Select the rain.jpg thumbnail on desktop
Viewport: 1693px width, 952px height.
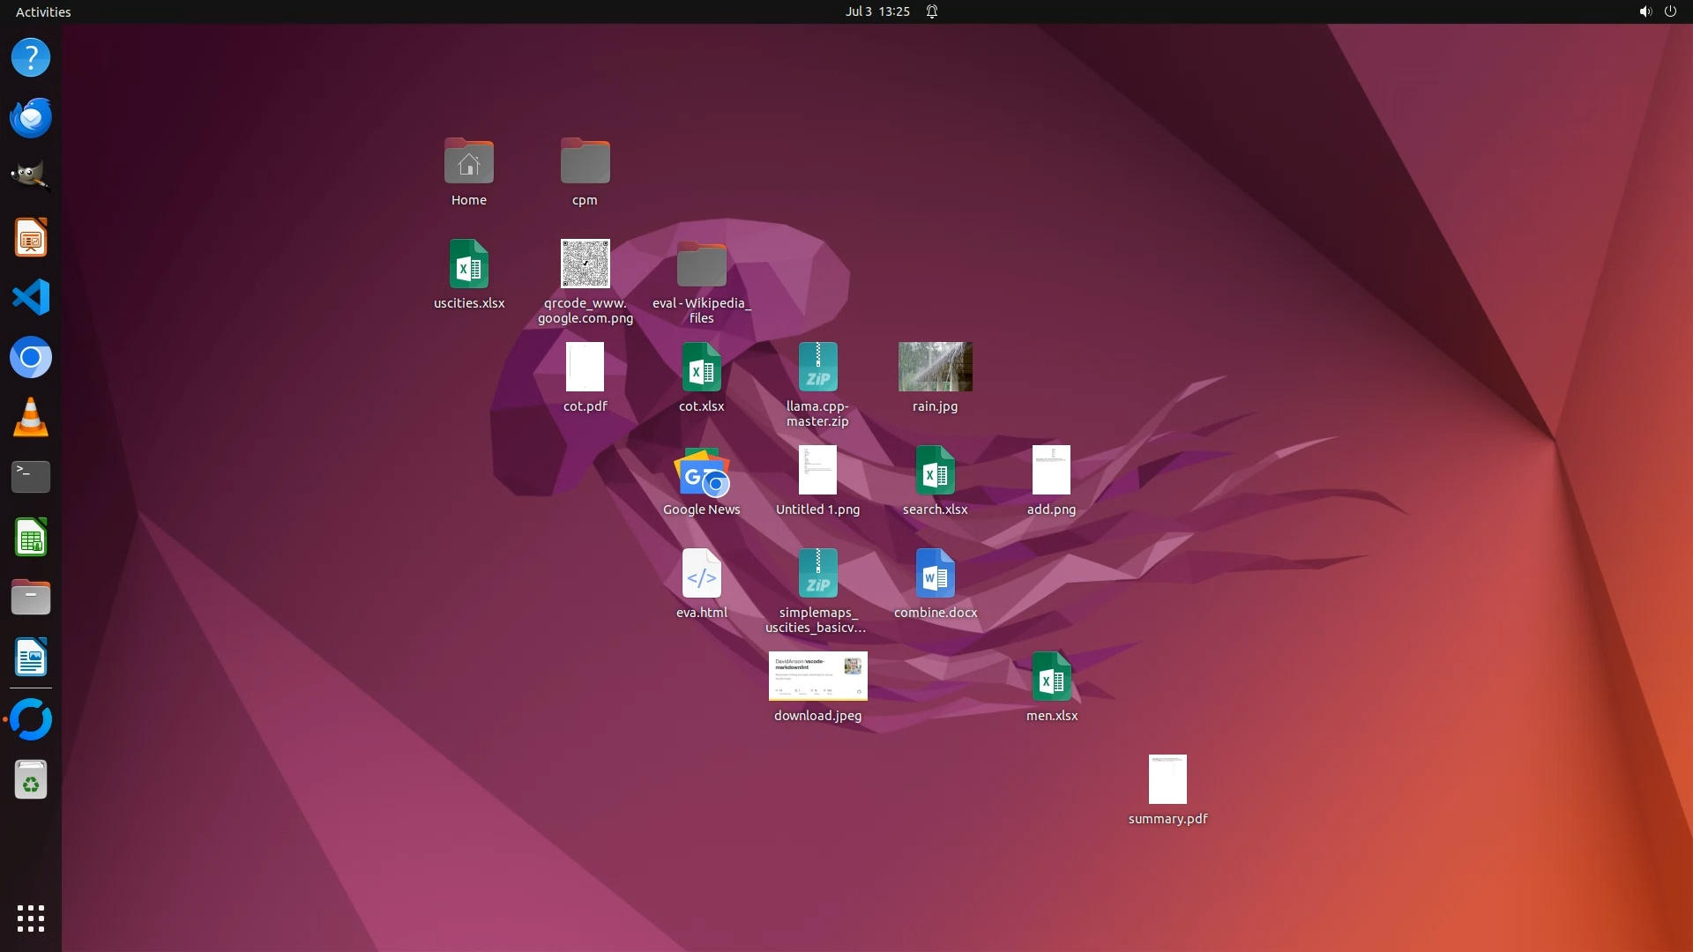(x=935, y=367)
